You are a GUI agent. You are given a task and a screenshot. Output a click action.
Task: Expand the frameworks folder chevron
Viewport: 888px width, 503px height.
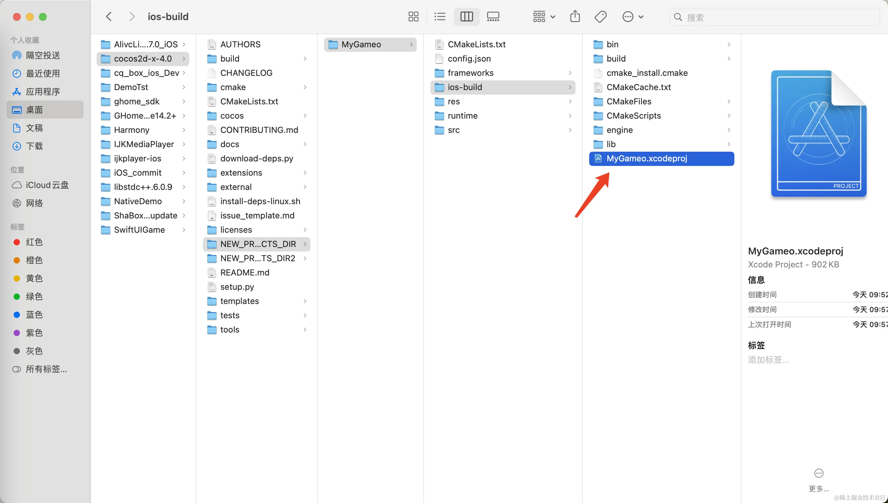pos(570,73)
